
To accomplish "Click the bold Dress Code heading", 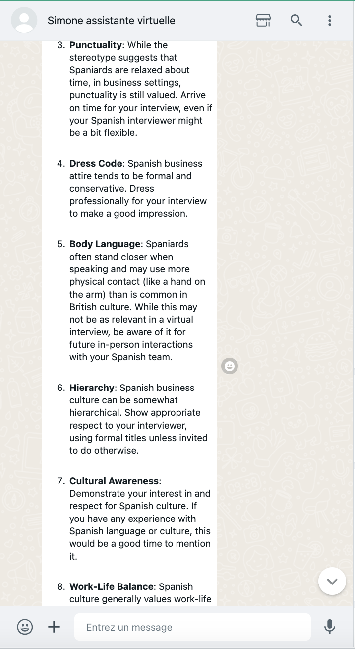I will click(95, 163).
